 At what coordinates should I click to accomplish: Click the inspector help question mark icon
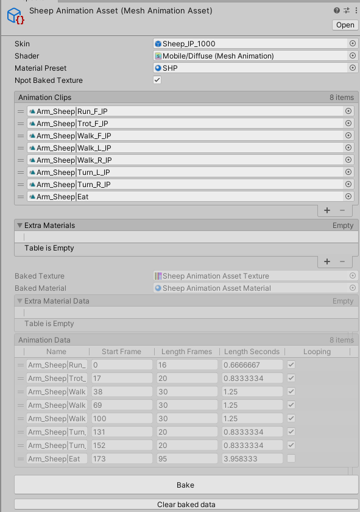[x=337, y=10]
